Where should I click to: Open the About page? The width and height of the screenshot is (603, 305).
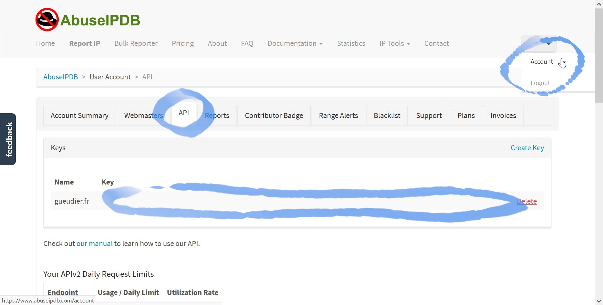[x=217, y=43]
